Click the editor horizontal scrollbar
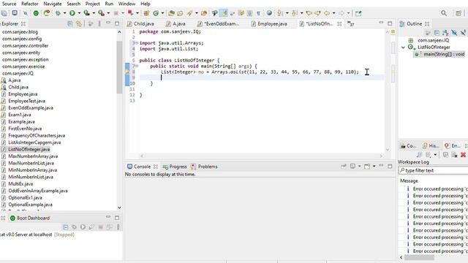The width and height of the screenshot is (468, 263). [x=262, y=156]
